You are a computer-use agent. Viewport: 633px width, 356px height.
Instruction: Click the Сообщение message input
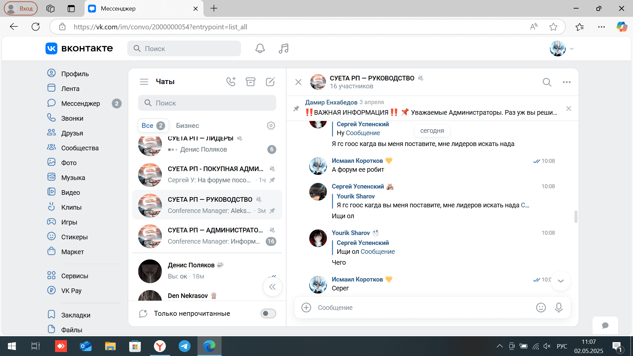pos(424,308)
